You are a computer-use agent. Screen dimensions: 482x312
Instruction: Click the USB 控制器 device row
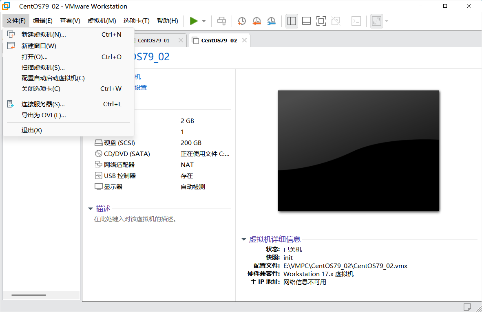[162, 176]
